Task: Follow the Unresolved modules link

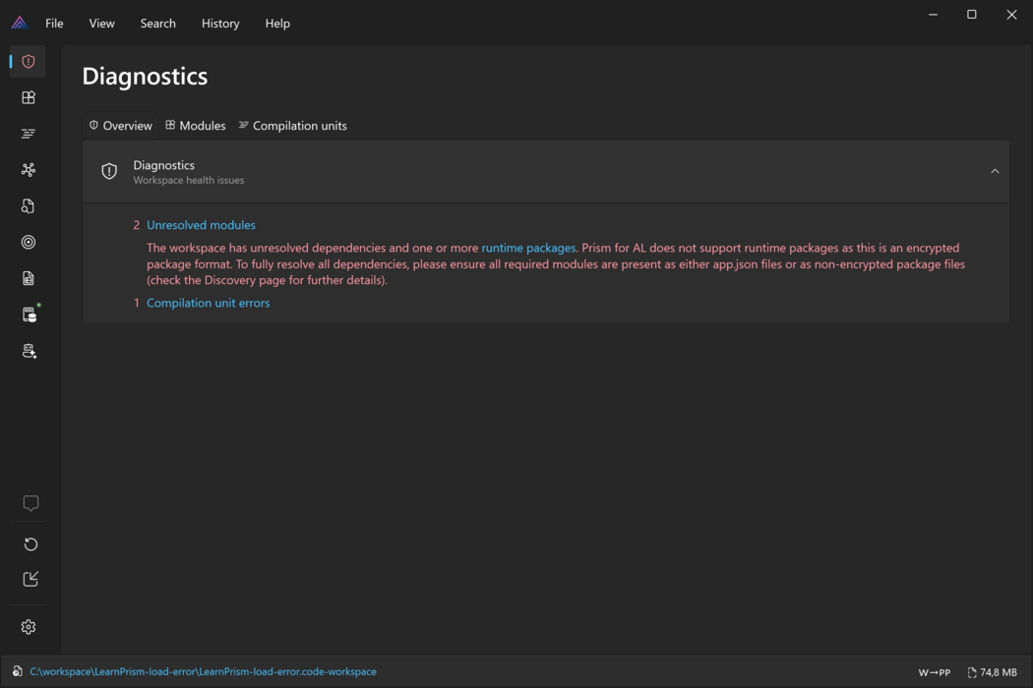Action: coord(201,225)
